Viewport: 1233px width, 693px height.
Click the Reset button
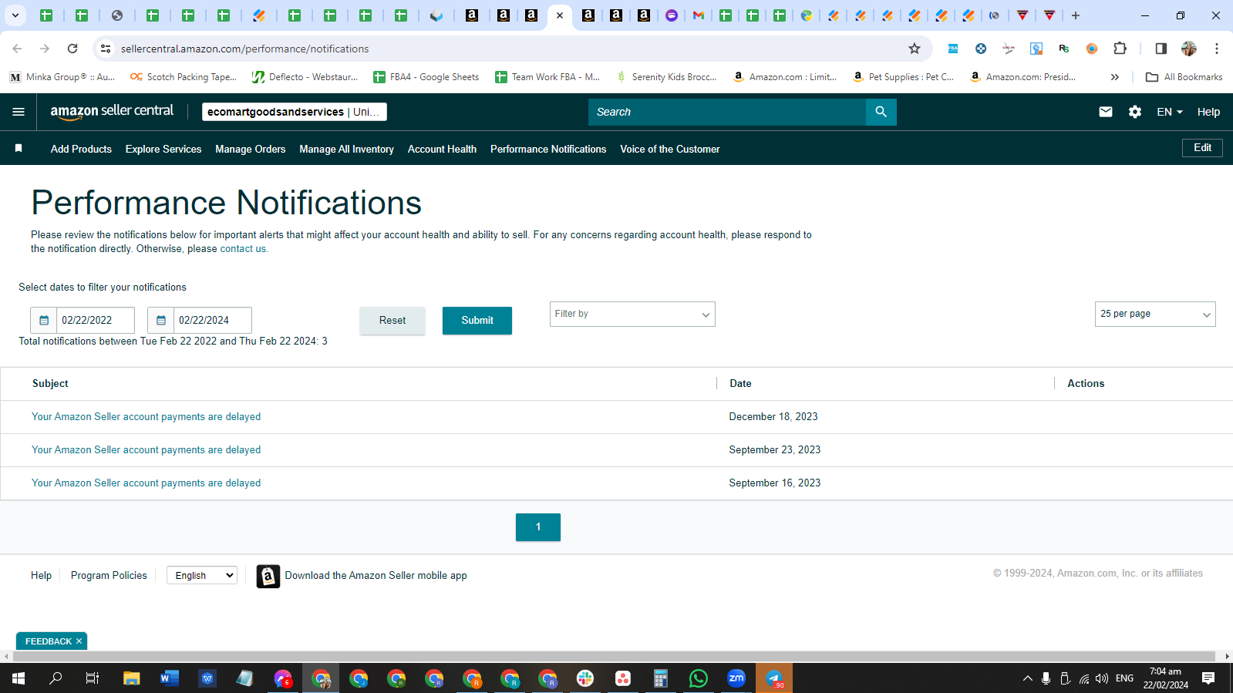[392, 321]
